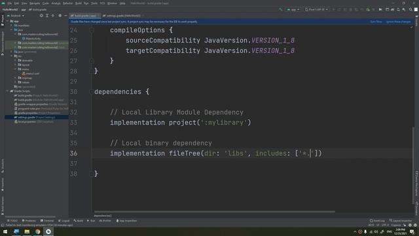Open the Tools menu
Viewport: 419px width, 236px height.
click(x=94, y=3)
